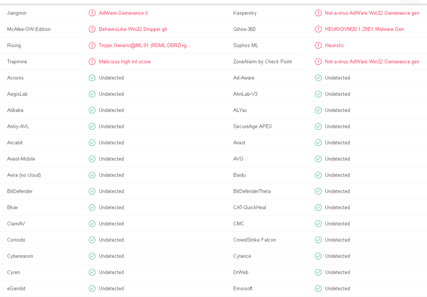427x297 pixels.
Task: Click the alert icon in the ZoneAlarm row
Action: (318, 61)
